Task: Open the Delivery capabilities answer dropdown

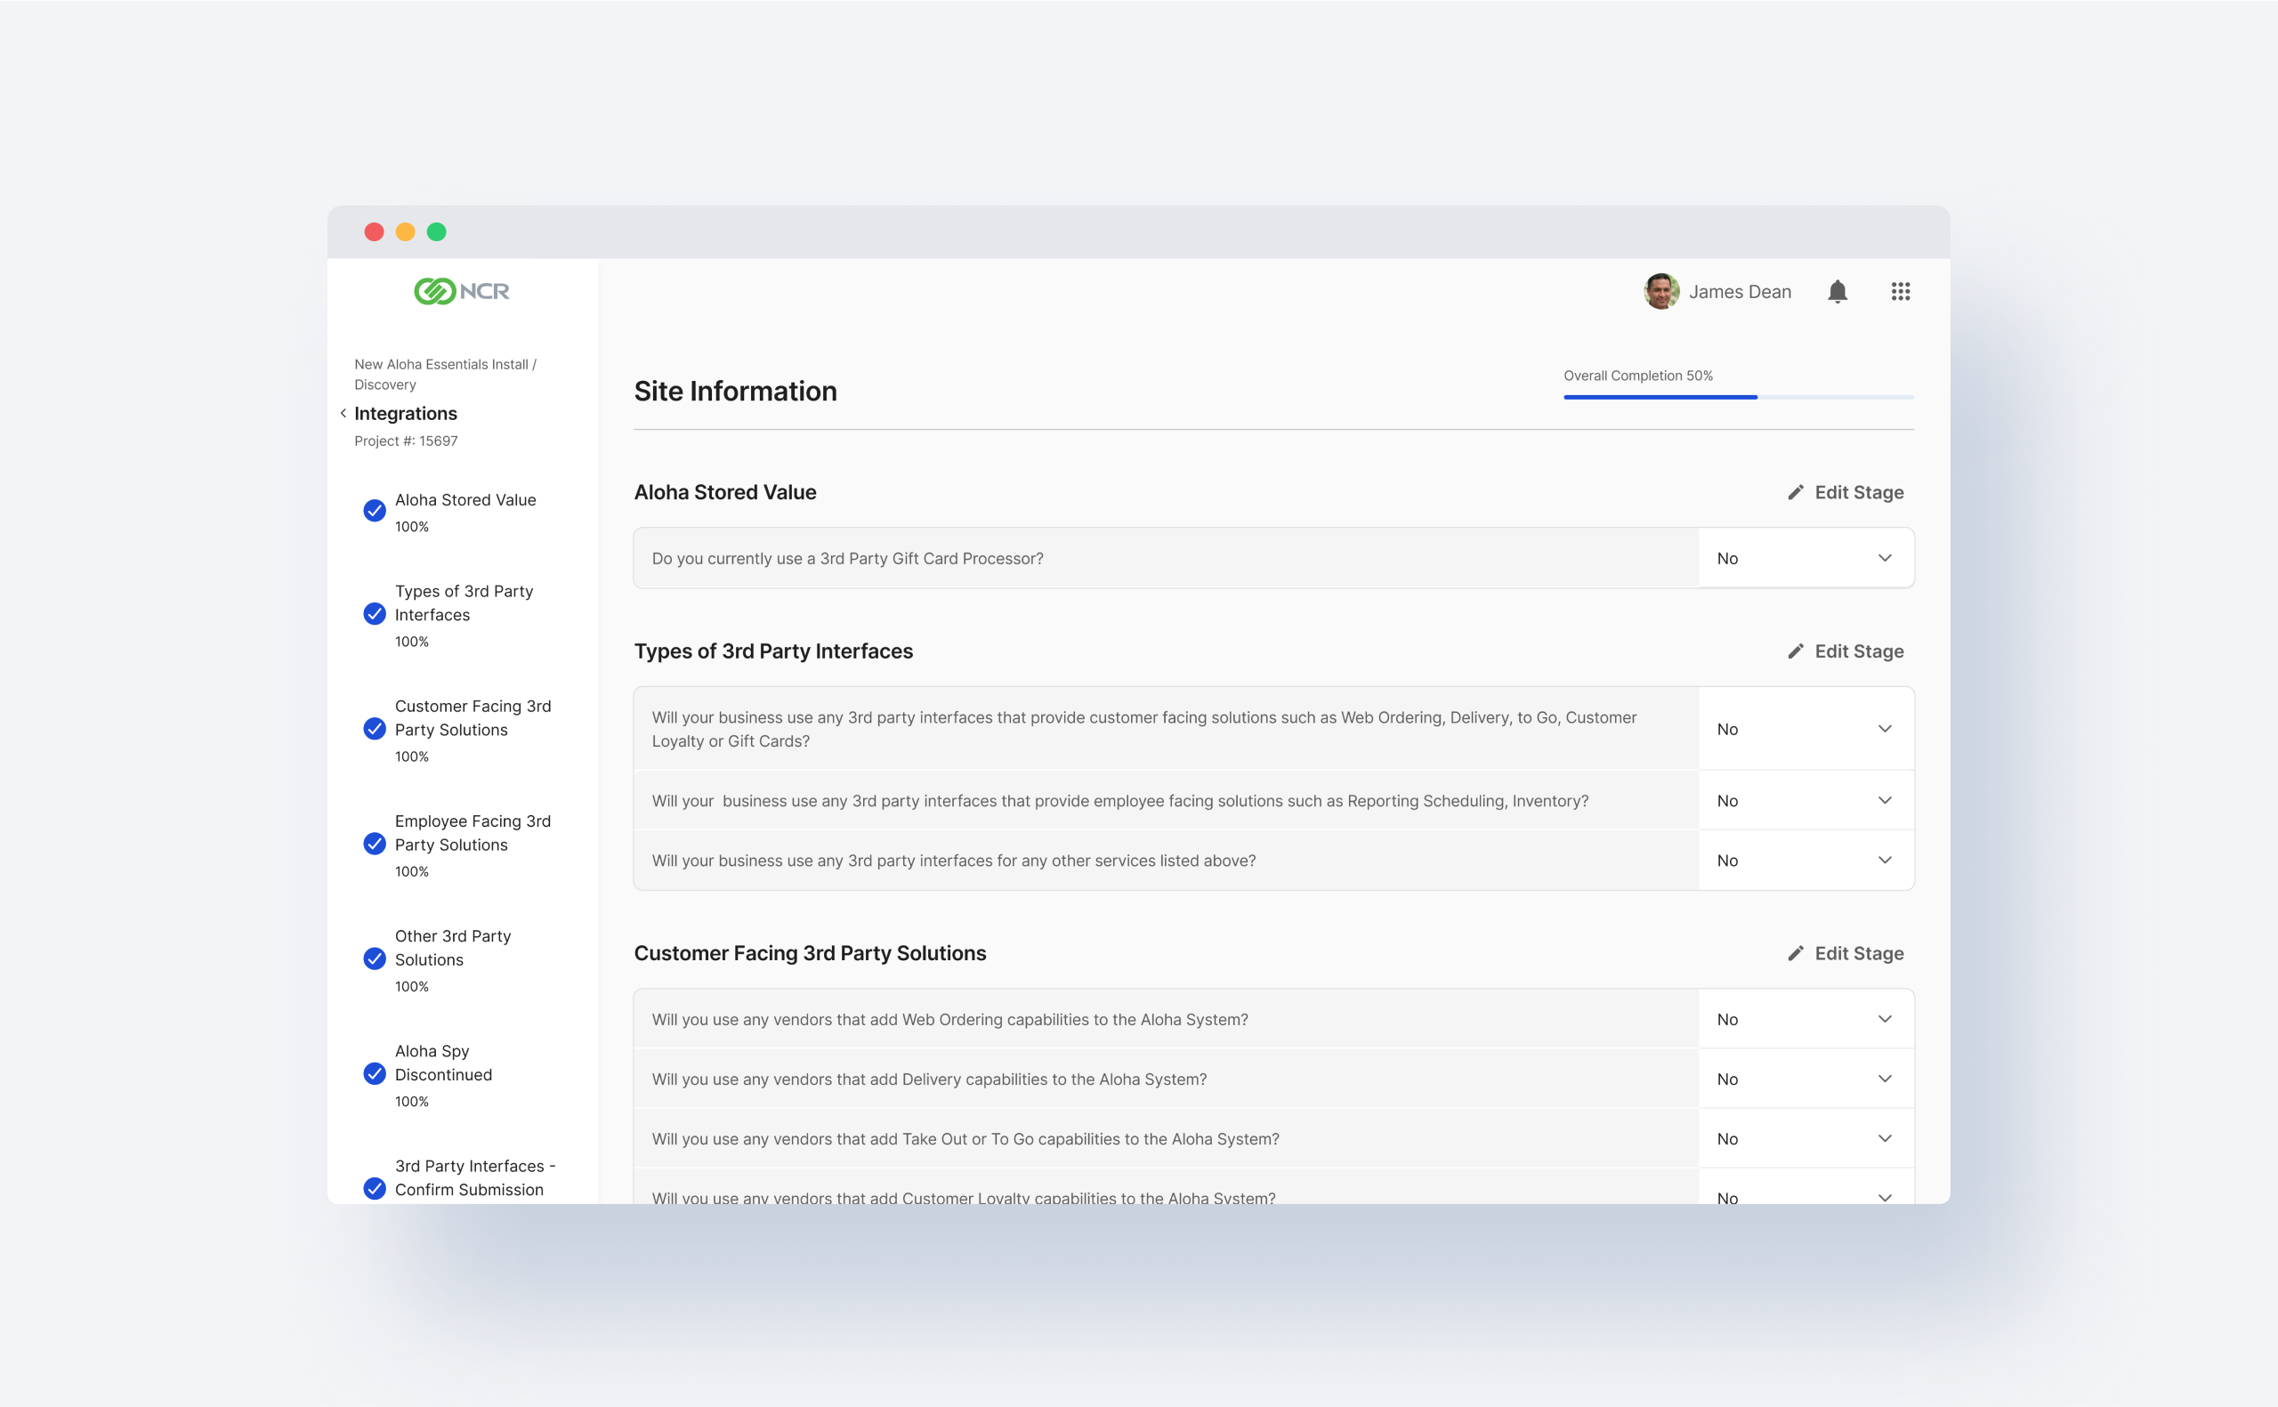Action: click(1805, 1079)
